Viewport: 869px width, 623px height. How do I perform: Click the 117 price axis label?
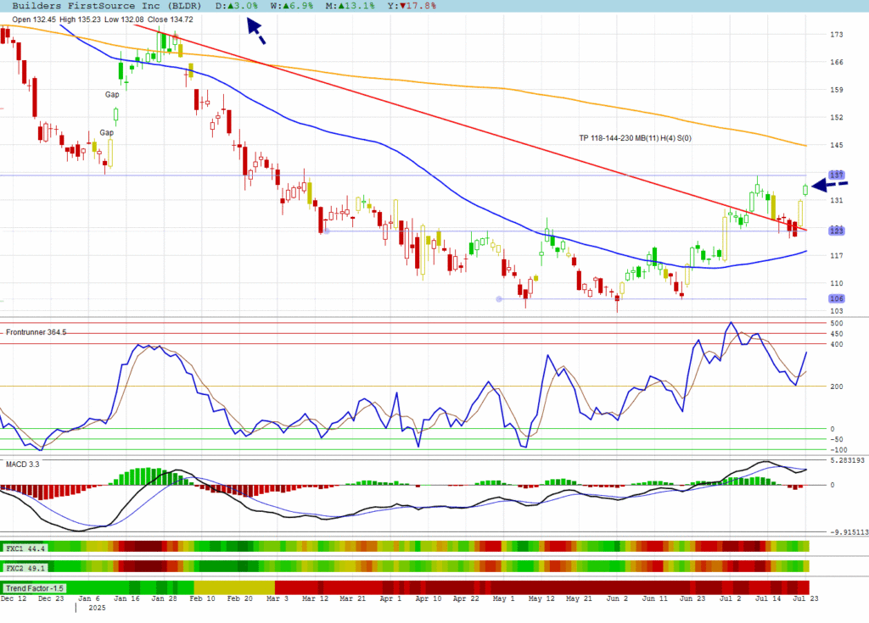click(x=836, y=256)
